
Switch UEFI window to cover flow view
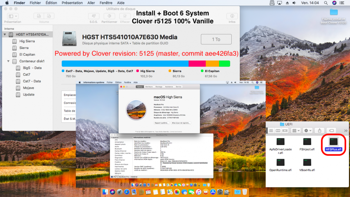click(x=285, y=131)
